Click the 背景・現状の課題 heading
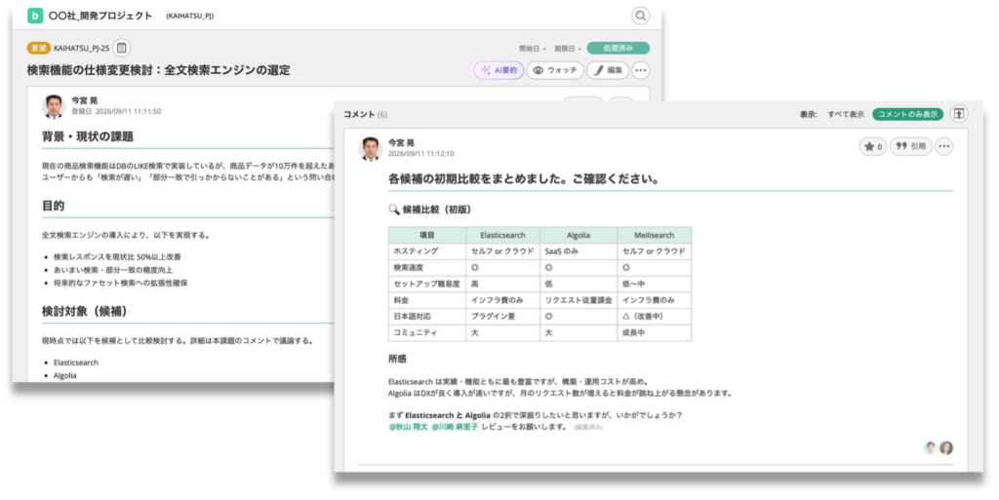The image size is (999, 500). pos(88,136)
